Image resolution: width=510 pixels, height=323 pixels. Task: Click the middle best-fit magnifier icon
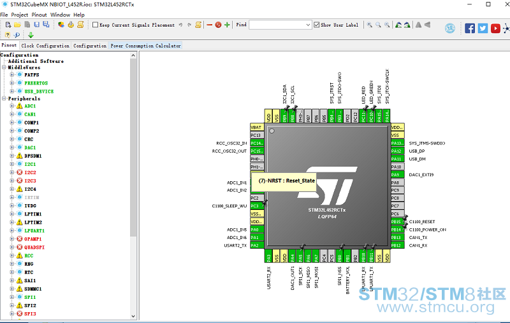point(378,25)
